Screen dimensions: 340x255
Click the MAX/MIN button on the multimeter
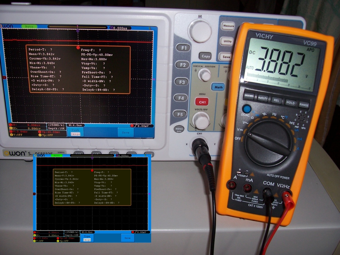[x=249, y=96]
